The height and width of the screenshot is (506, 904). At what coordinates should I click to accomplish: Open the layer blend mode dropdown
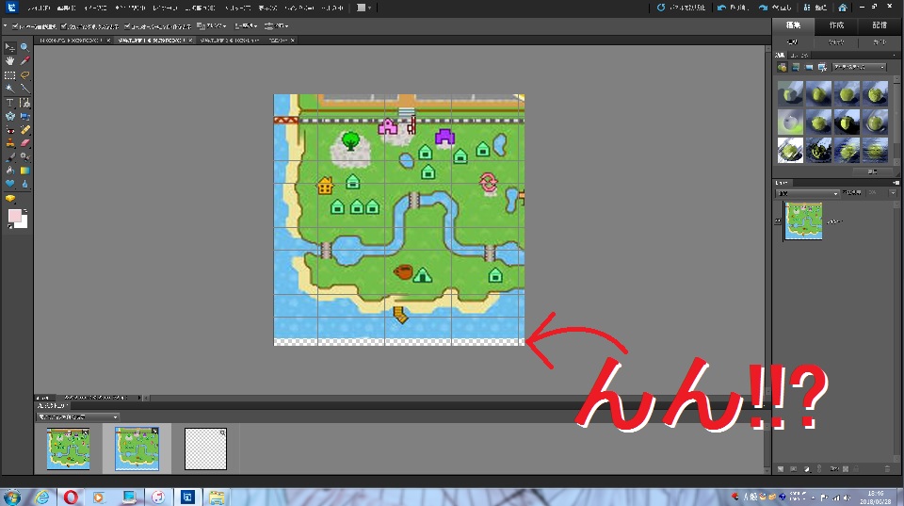point(808,193)
